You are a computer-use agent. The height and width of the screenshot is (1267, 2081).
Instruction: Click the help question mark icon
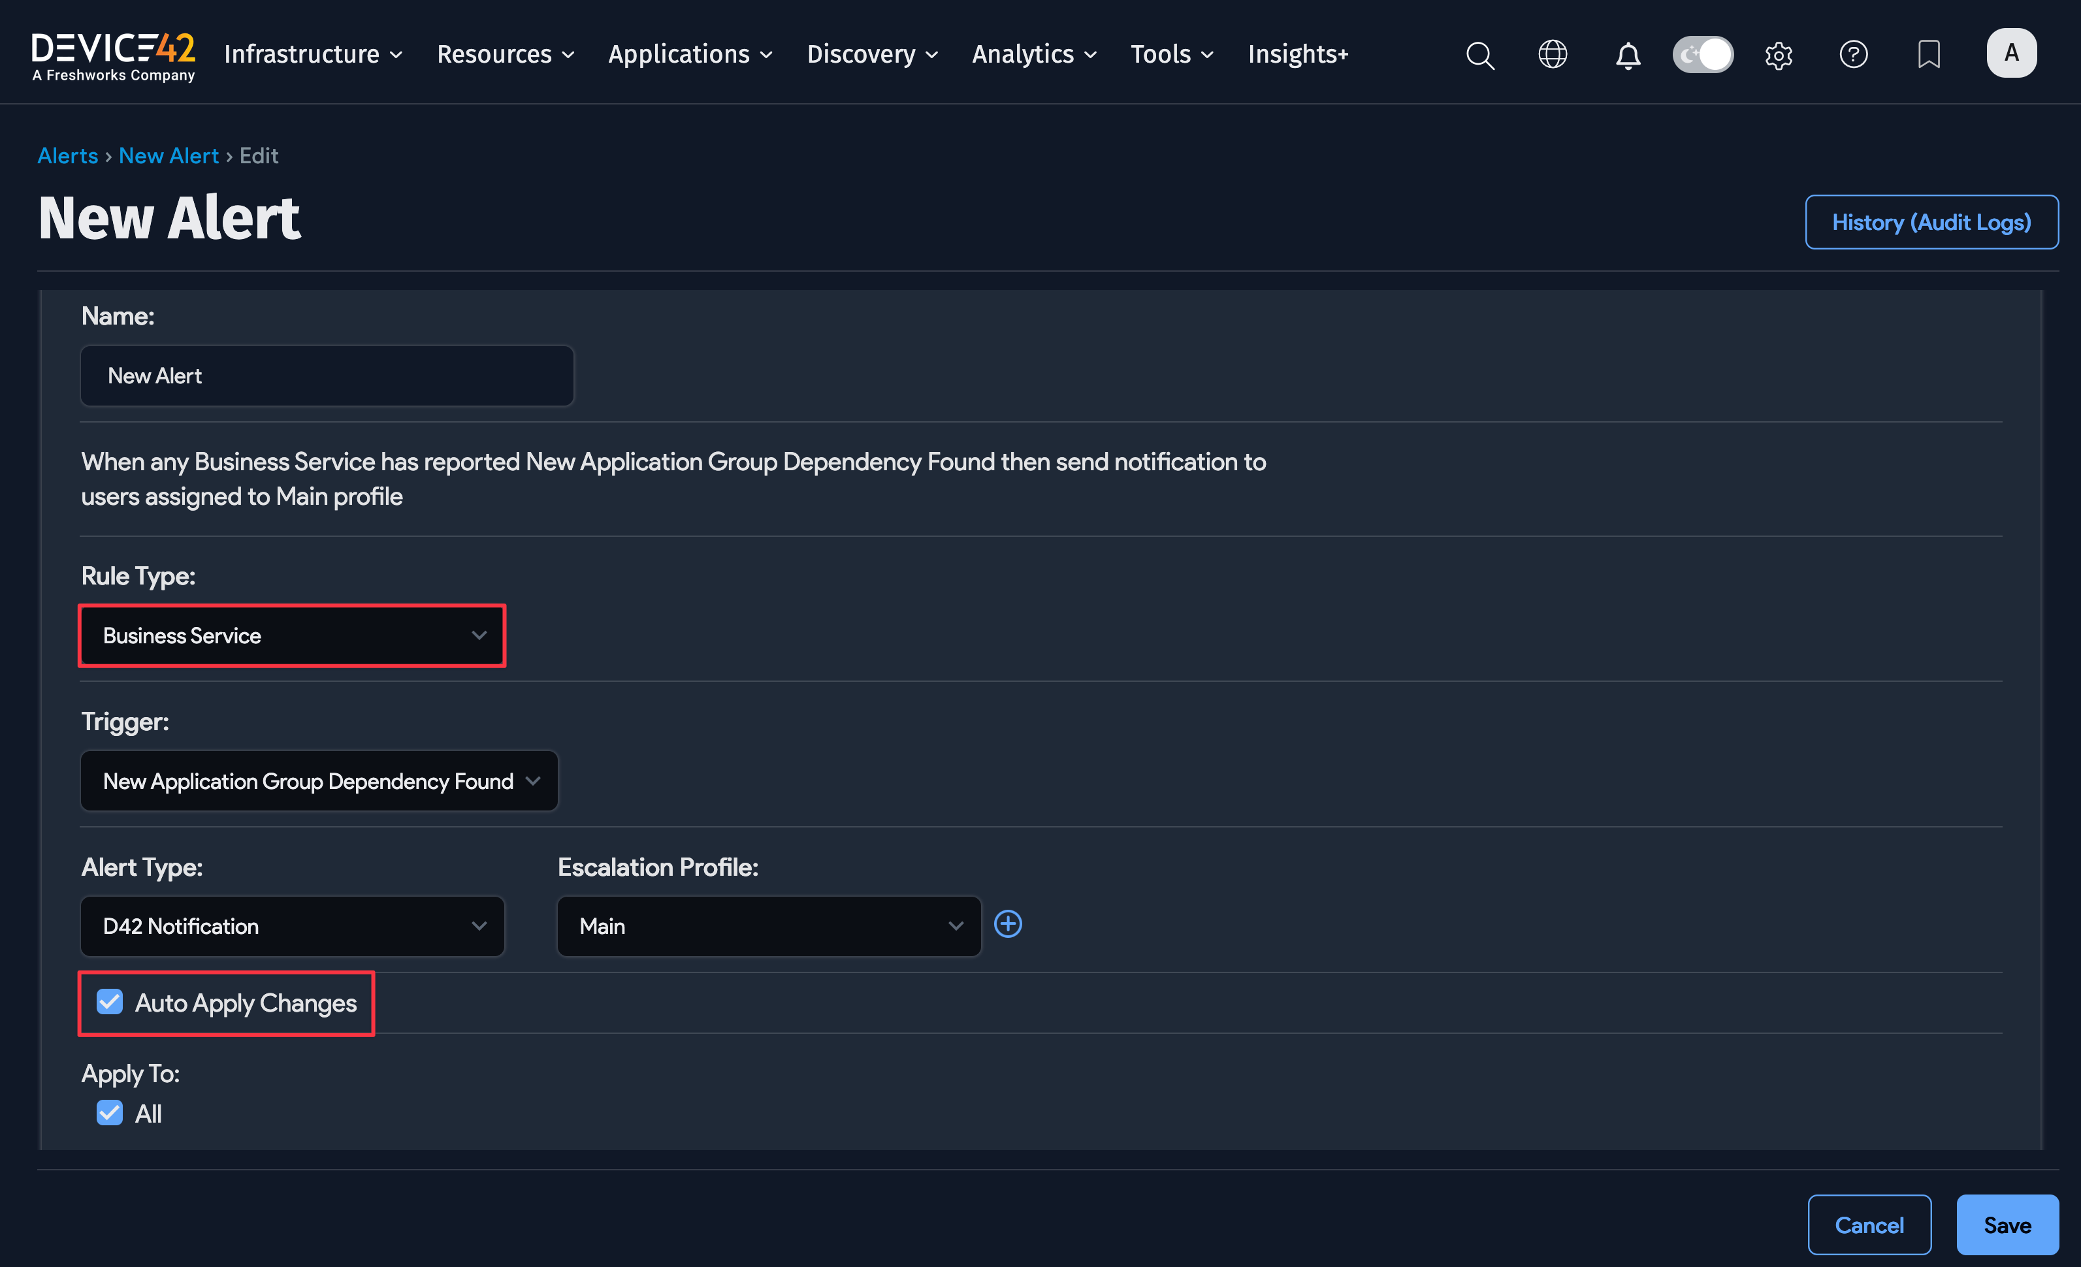pos(1853,54)
